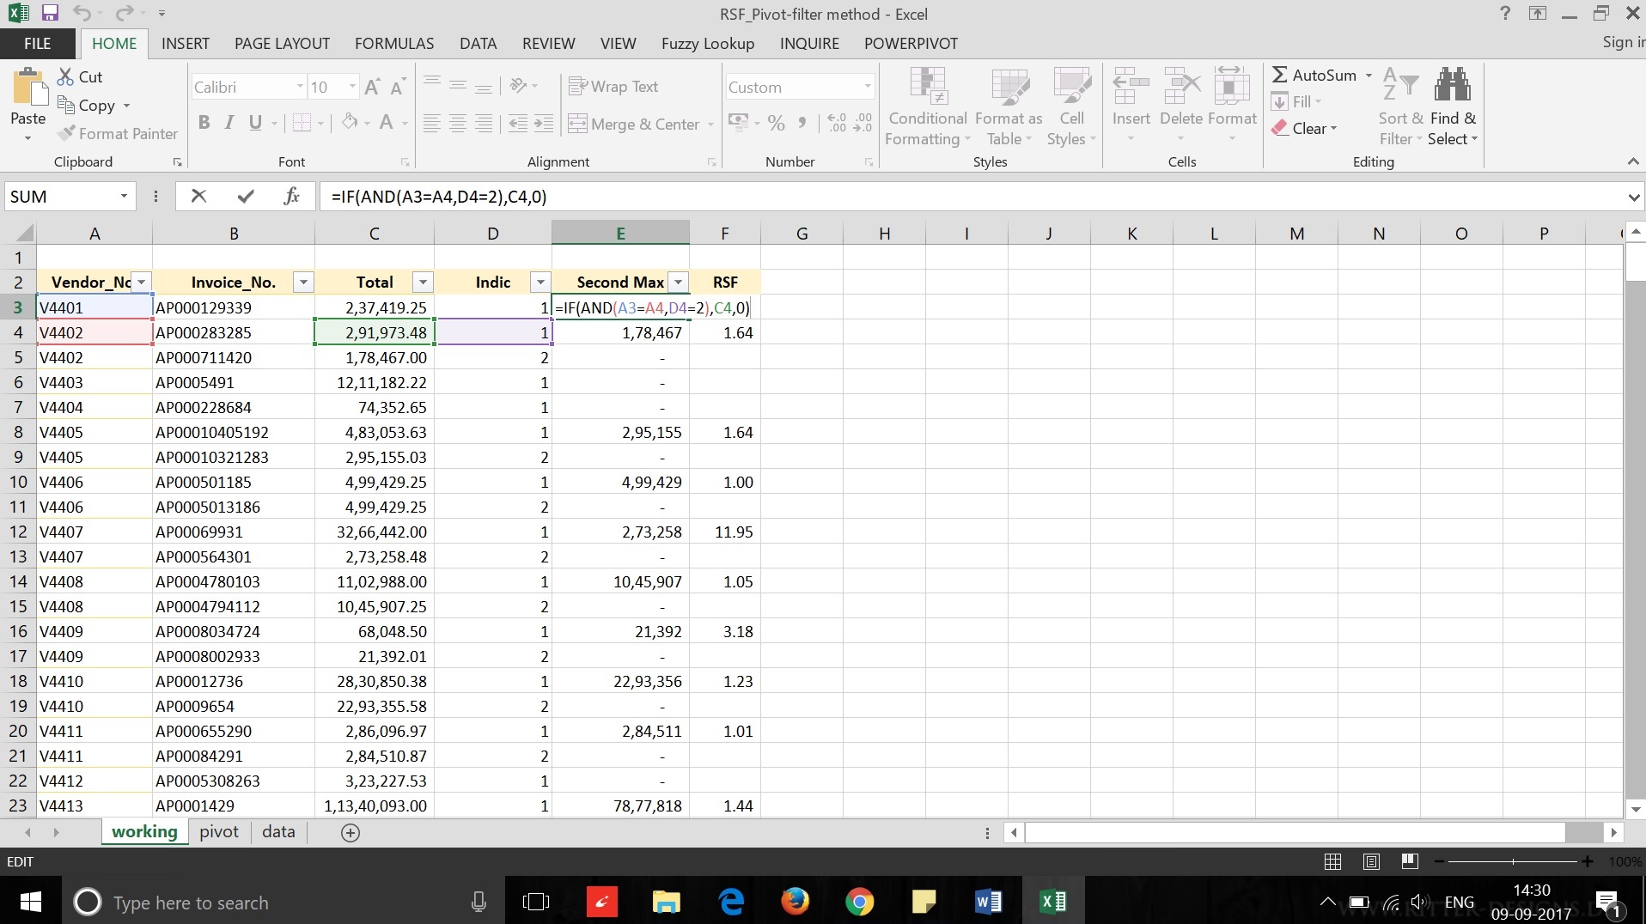The image size is (1646, 924).
Task: Toggle Bold formatting
Action: [x=204, y=123]
